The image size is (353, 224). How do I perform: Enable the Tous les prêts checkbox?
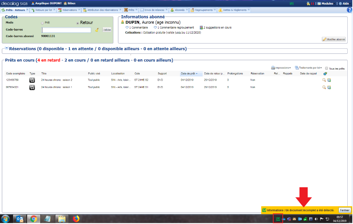[327, 68]
